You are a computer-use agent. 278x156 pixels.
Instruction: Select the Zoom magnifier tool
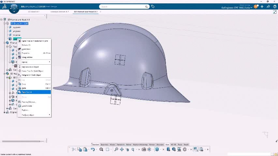click(x=116, y=149)
